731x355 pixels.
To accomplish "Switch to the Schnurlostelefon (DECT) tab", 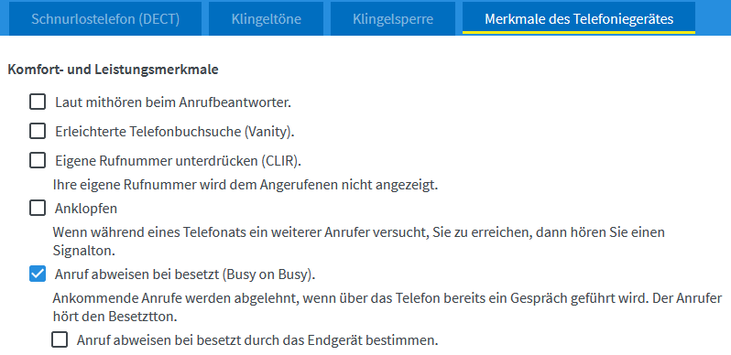I will click(105, 19).
